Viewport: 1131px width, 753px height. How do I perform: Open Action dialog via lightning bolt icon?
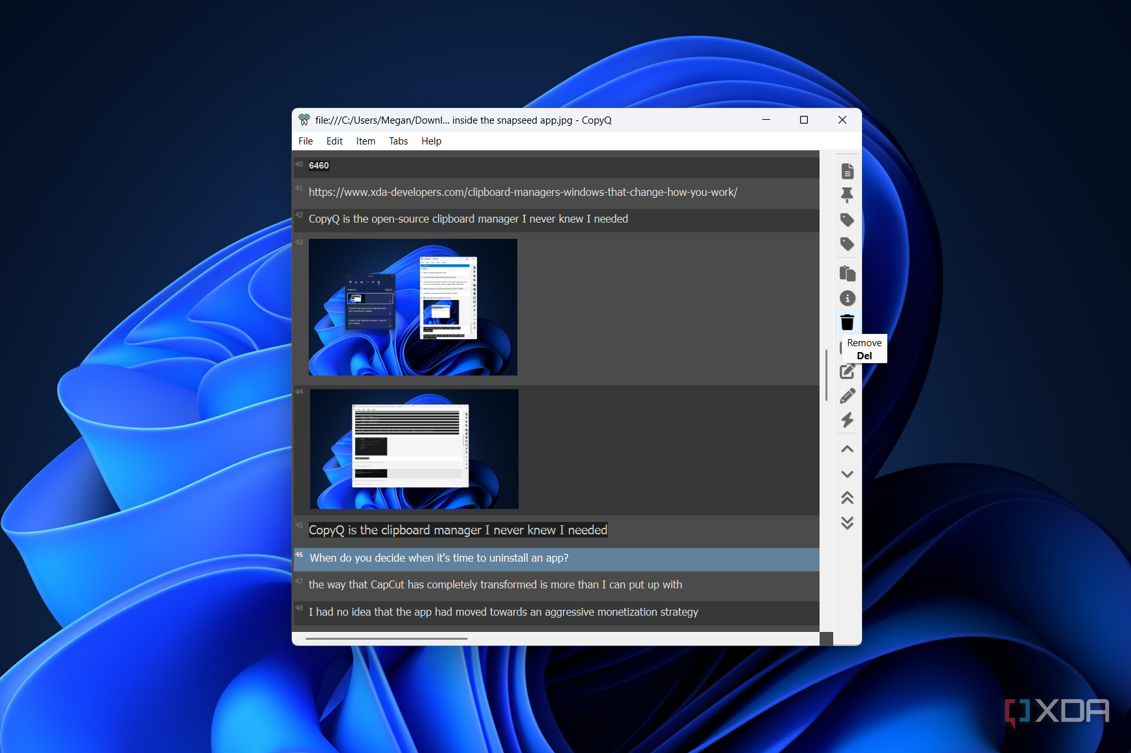847,420
